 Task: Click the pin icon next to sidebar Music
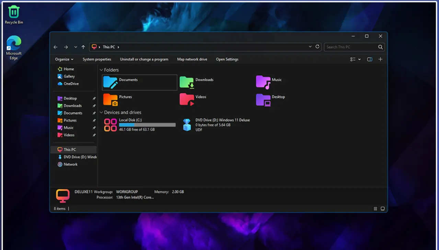point(94,128)
